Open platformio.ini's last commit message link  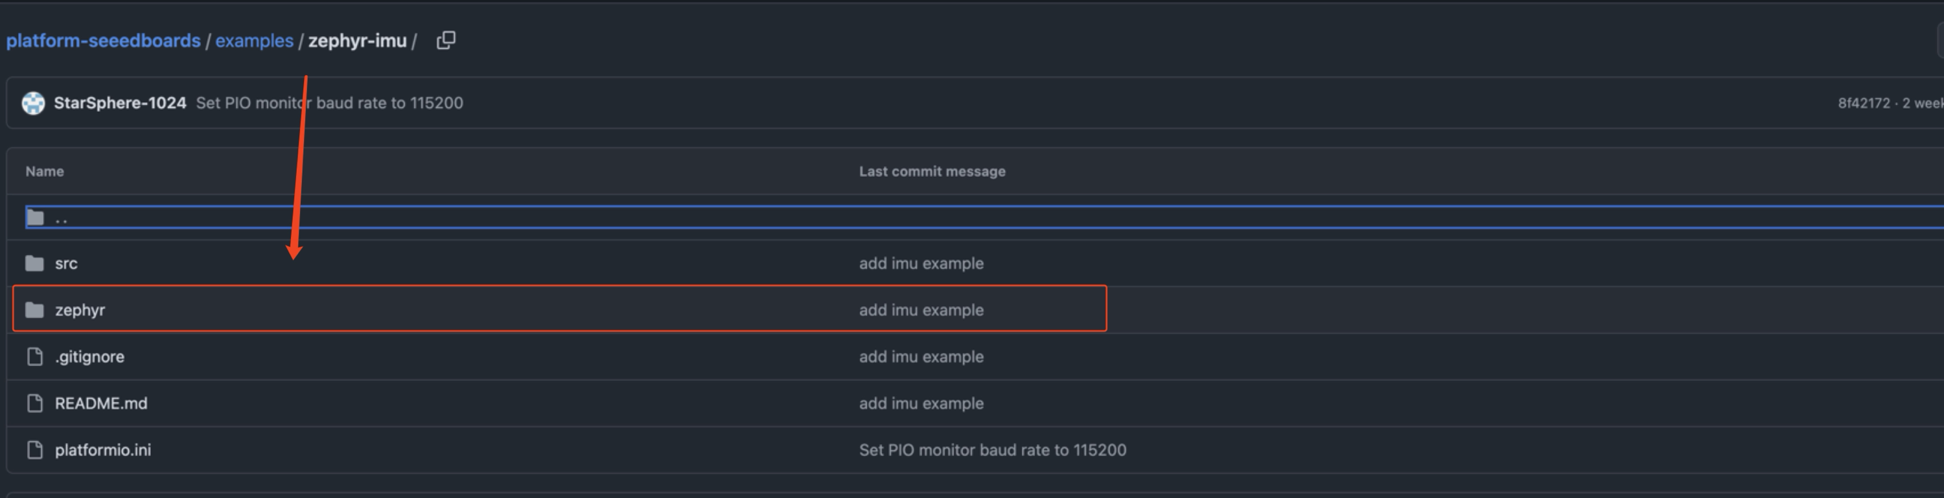(992, 449)
